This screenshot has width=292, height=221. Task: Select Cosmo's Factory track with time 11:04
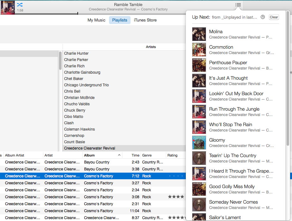pos(93,211)
